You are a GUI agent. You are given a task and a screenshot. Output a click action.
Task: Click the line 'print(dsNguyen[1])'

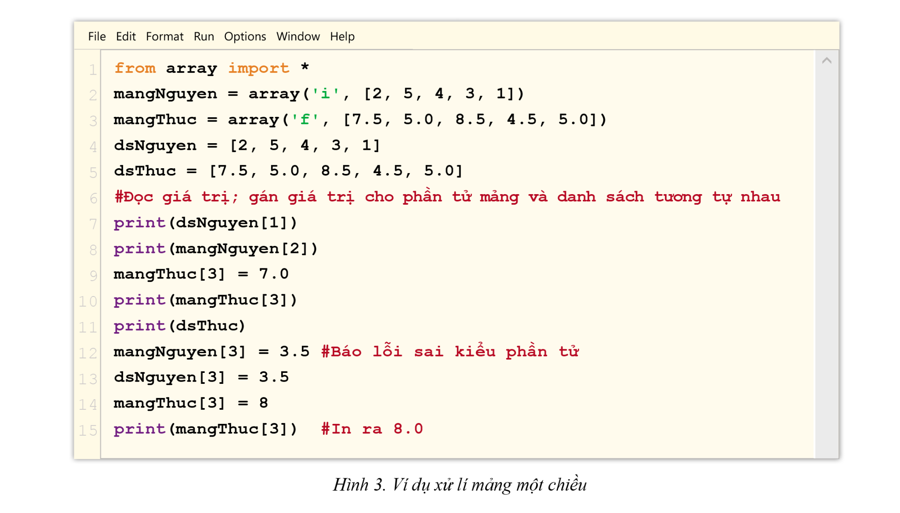coord(205,222)
